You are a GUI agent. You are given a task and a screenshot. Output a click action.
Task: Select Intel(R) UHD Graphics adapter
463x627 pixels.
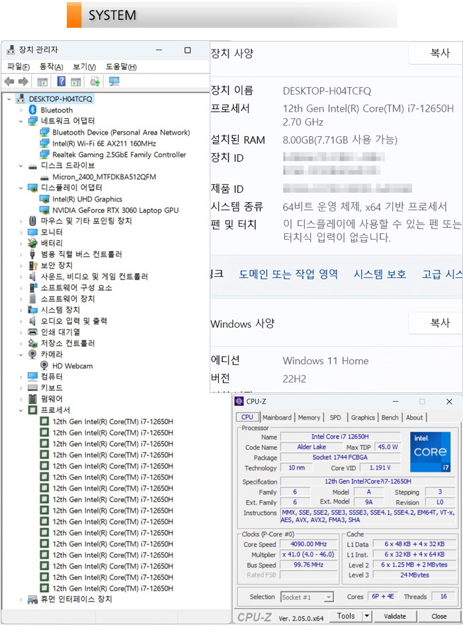(x=87, y=199)
